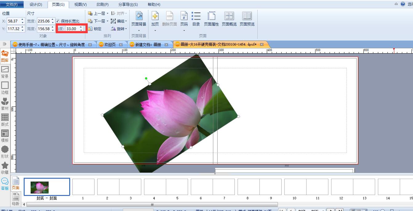Open the 客服 customer service chat
The height and width of the screenshot is (211, 413).
(x=5, y=184)
